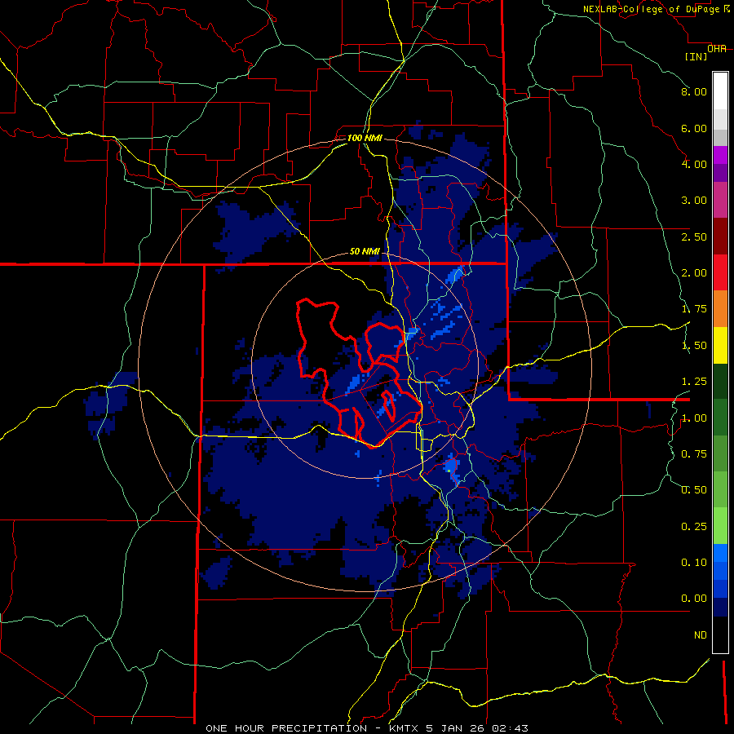Click the 1.25 legend value
Image resolution: width=734 pixels, height=734 pixels.
coord(694,382)
